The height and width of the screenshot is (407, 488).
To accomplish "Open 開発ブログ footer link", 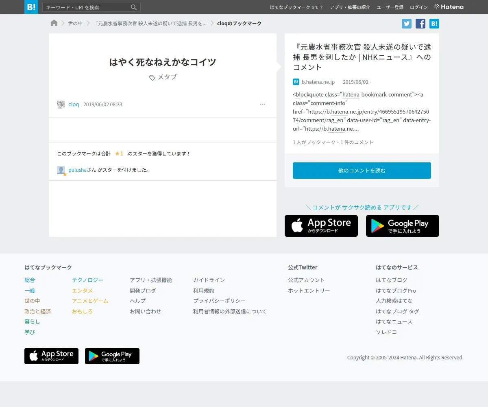I will tap(143, 291).
